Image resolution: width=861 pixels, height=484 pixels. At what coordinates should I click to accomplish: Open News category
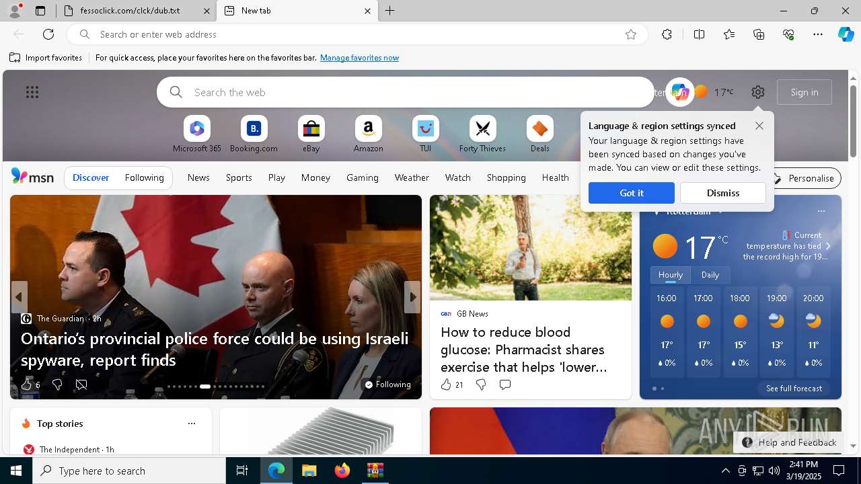198,177
